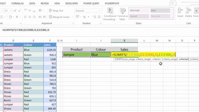Click the Sales header in column K
Screen dimensions: 199x112
(124, 49)
